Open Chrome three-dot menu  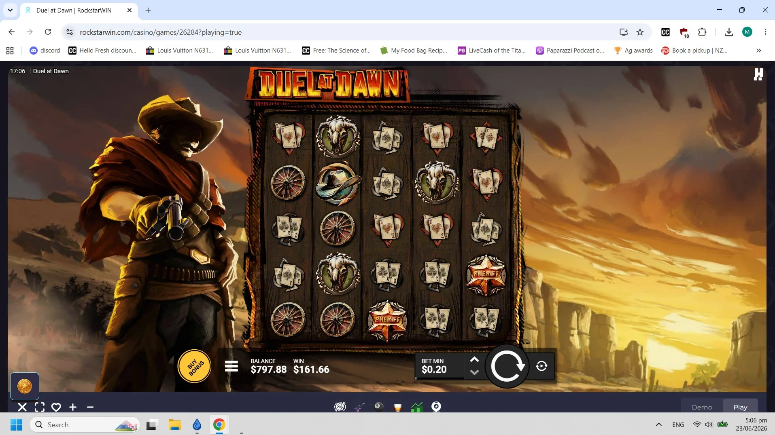[765, 32]
